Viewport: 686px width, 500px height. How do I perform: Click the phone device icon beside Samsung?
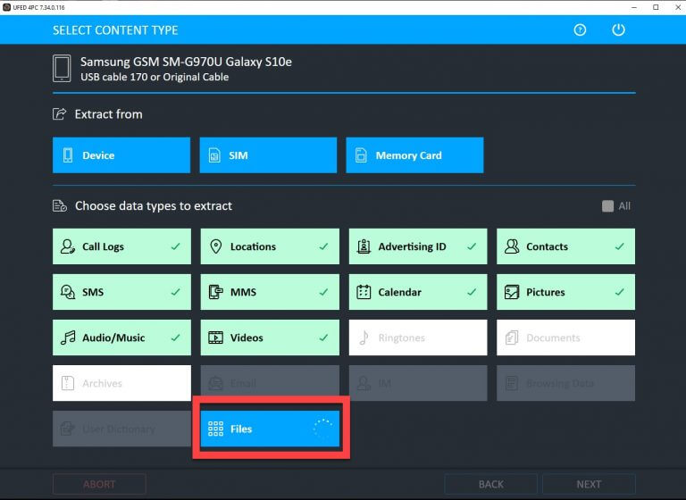coord(62,68)
